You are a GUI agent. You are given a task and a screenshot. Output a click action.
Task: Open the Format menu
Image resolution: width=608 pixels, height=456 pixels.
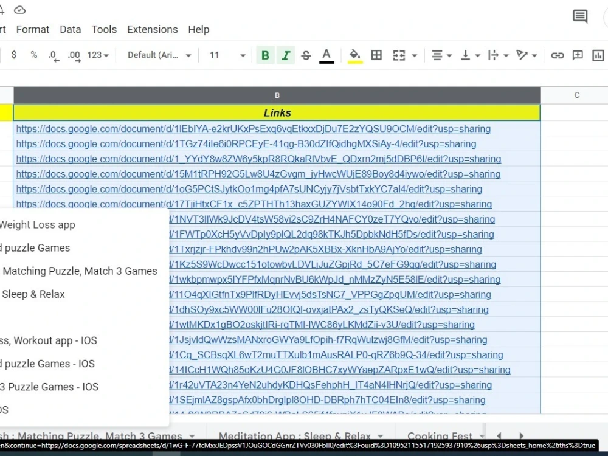point(33,29)
